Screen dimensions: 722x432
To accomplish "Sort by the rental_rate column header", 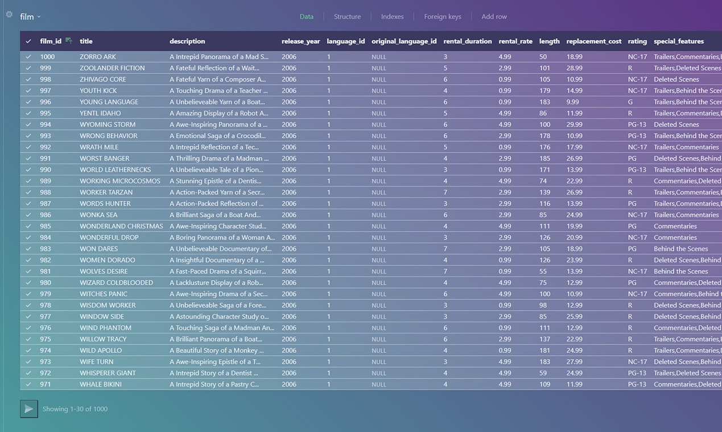I will (x=515, y=41).
